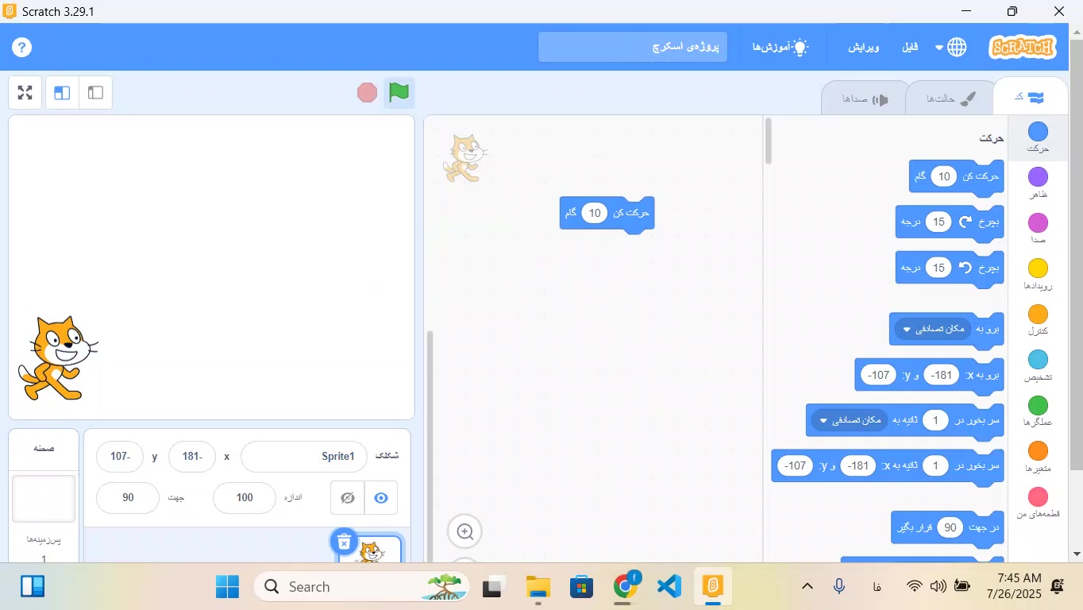Click the project title field
This screenshot has width=1083, height=610.
point(633,47)
